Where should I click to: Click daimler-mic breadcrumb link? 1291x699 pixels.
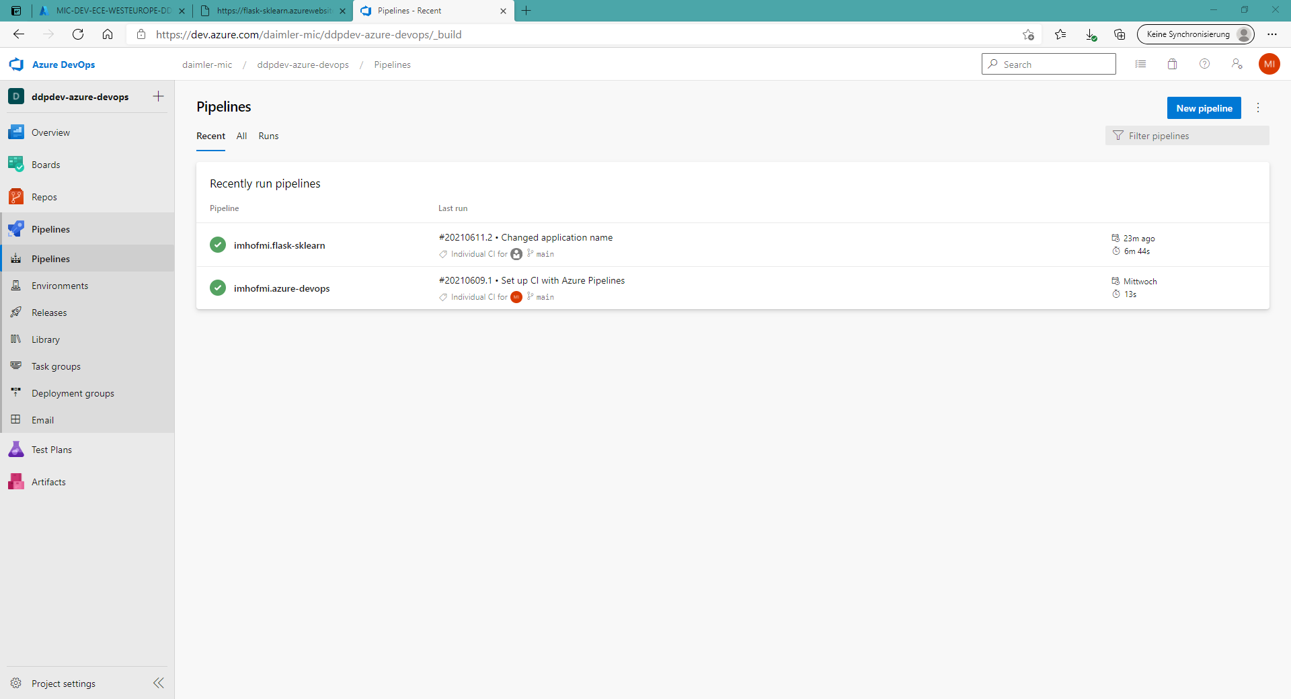[207, 65]
